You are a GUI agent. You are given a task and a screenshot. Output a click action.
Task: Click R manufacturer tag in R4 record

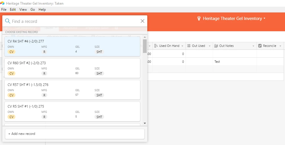pyautogui.click(x=44, y=52)
